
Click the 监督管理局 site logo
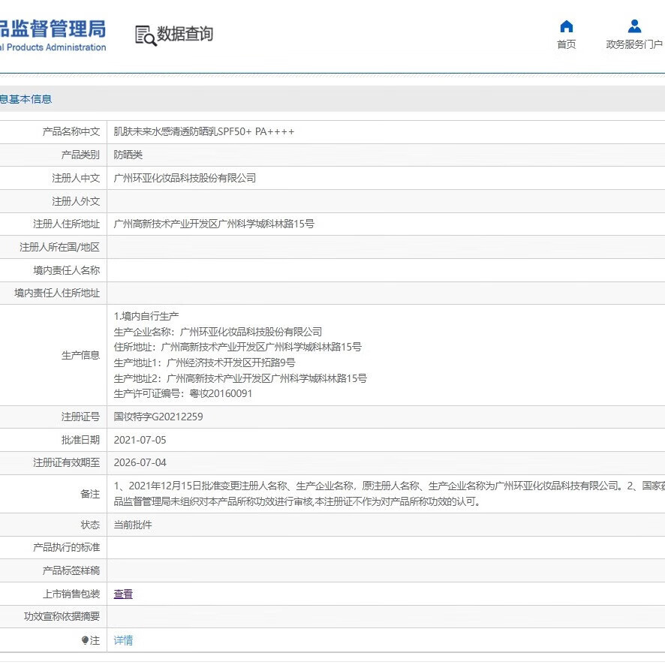click(x=53, y=29)
